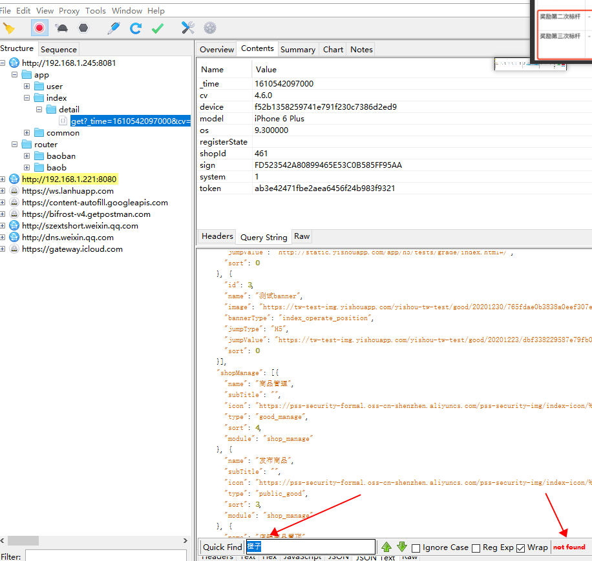Click the model value iPhone 6 Plus

coord(279,118)
